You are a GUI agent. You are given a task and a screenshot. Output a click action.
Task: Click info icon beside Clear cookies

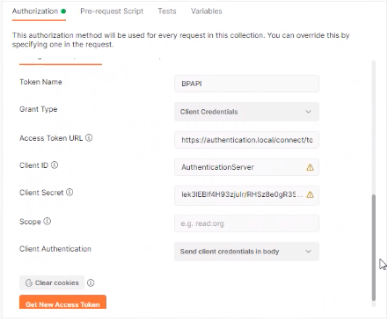click(91, 282)
